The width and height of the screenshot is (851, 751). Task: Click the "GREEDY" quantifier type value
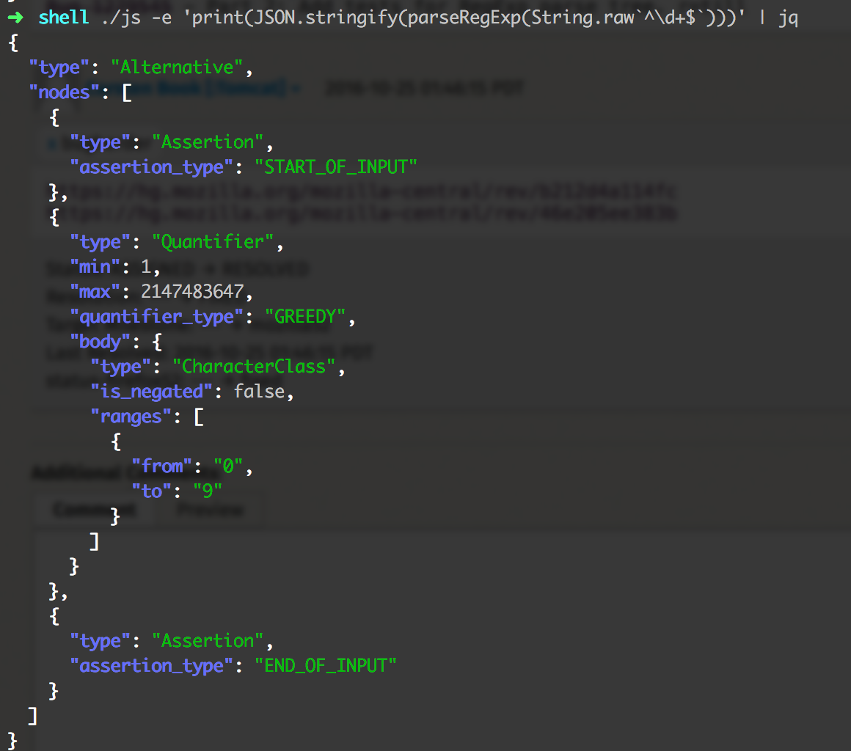[305, 317]
